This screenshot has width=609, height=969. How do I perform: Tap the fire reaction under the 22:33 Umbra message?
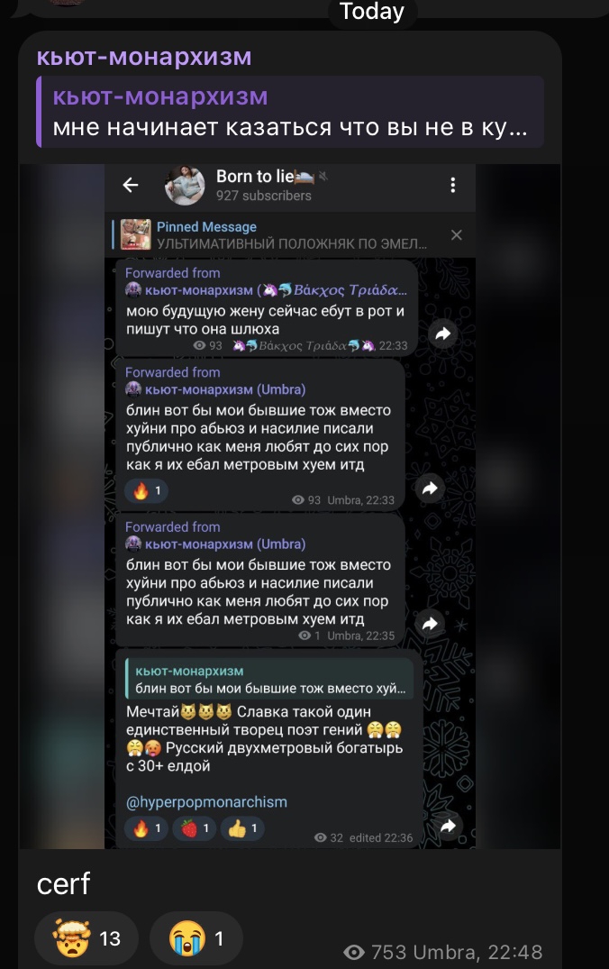[146, 490]
